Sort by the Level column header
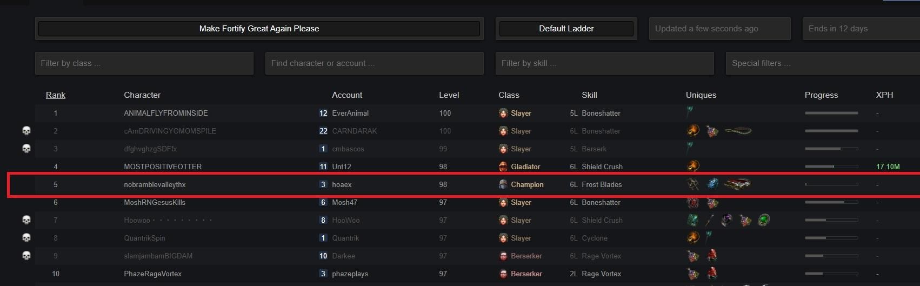This screenshot has height=286, width=920. [x=449, y=95]
